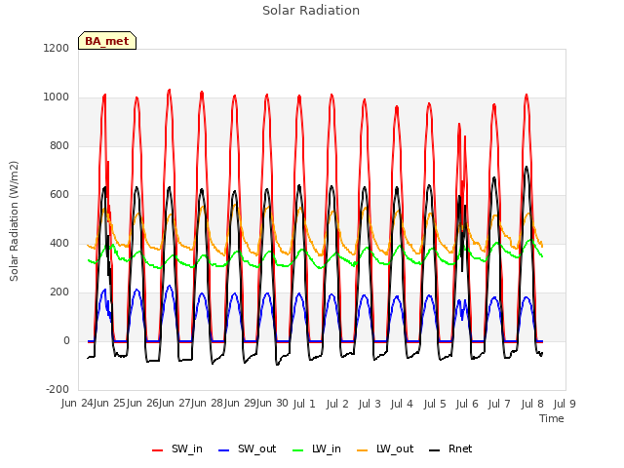Click the black Rnet legend swatch
This screenshot has width=624, height=468.
pos(435,450)
